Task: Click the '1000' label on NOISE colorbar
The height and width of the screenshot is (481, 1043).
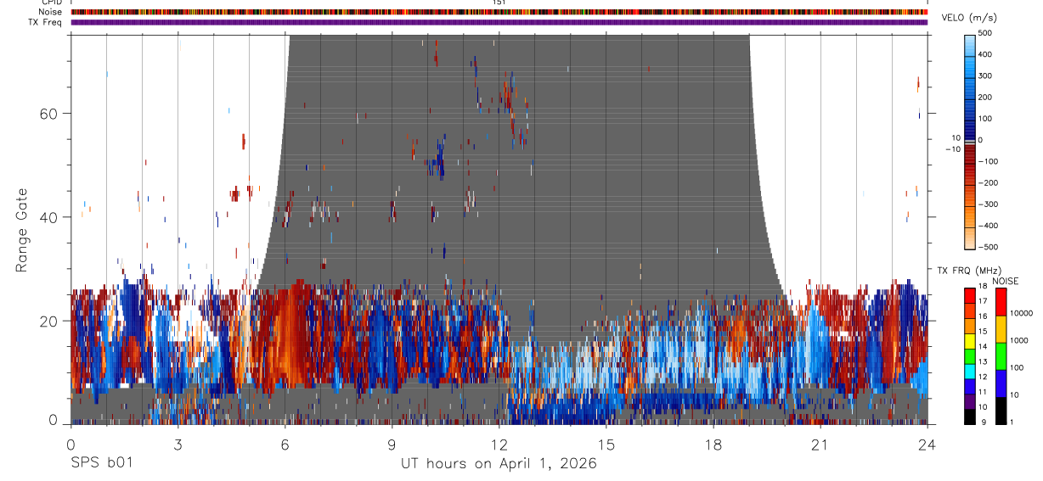Action: [x=1018, y=340]
